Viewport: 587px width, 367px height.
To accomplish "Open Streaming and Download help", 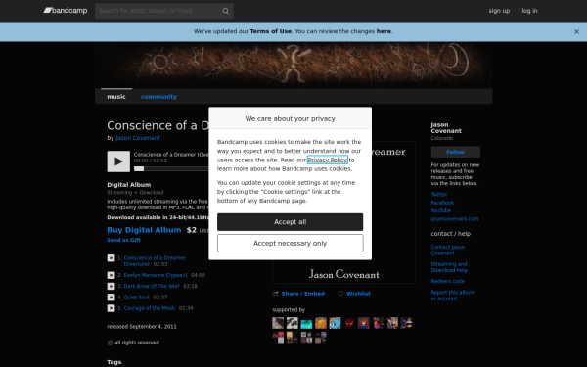I will coord(449,267).
